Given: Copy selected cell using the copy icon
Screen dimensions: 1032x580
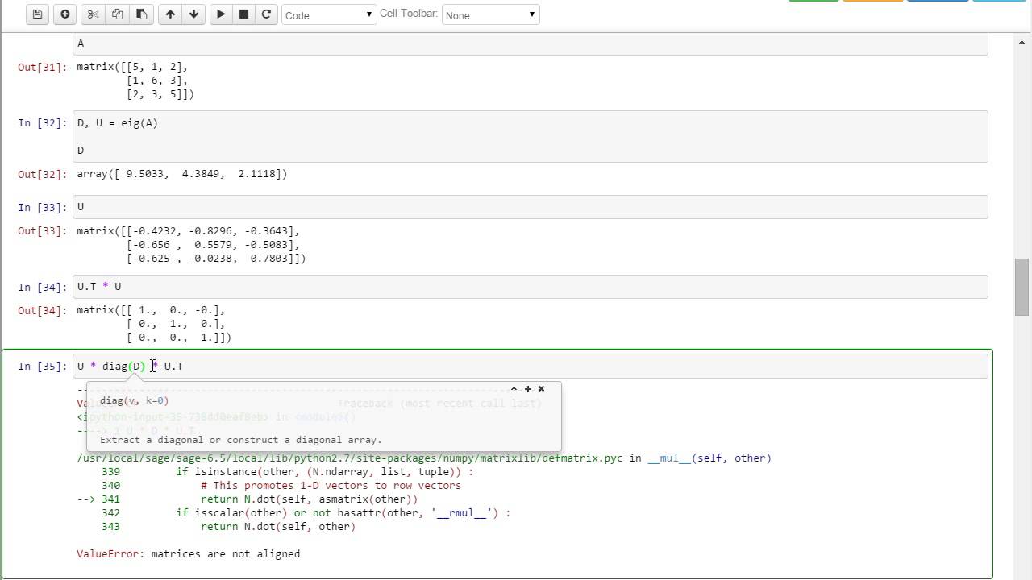Looking at the screenshot, I should point(117,14).
